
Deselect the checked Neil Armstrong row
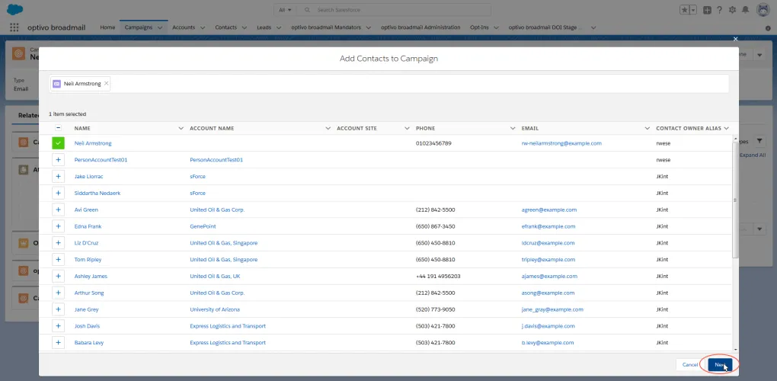pos(58,143)
